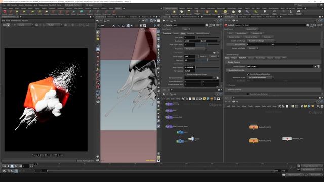This screenshot has height=182, width=324.
Task: Open Preferences menu in Redshift RenderView
Action: click(x=16, y=21)
